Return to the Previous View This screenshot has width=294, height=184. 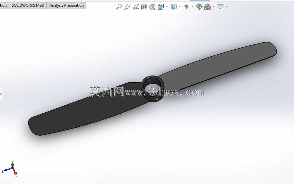[x=136, y=7]
